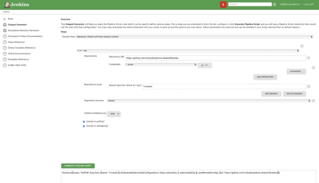Open Ewere Diagboya user profile link
The width and height of the screenshot is (319, 183).
pos(290,4)
